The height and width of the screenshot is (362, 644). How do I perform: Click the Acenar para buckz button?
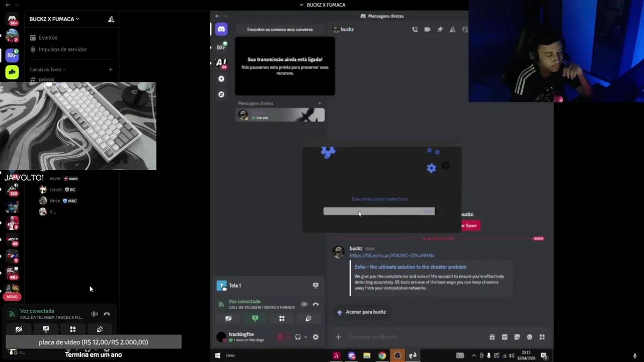361,312
